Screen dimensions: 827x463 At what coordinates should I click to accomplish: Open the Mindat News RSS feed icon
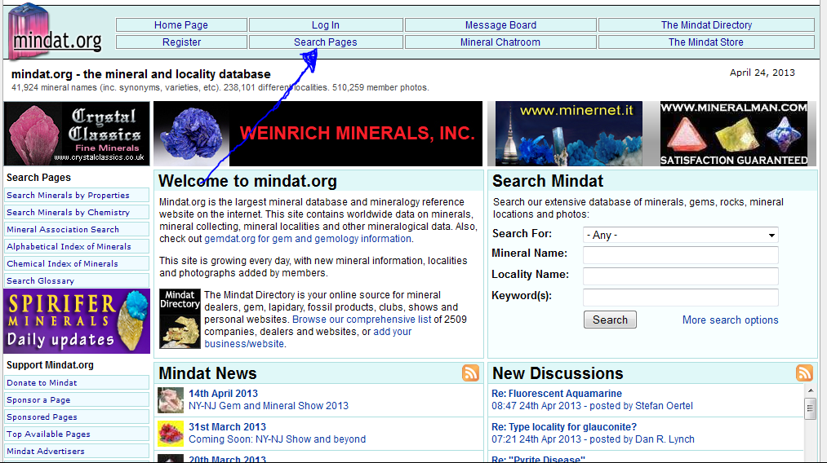click(x=470, y=373)
